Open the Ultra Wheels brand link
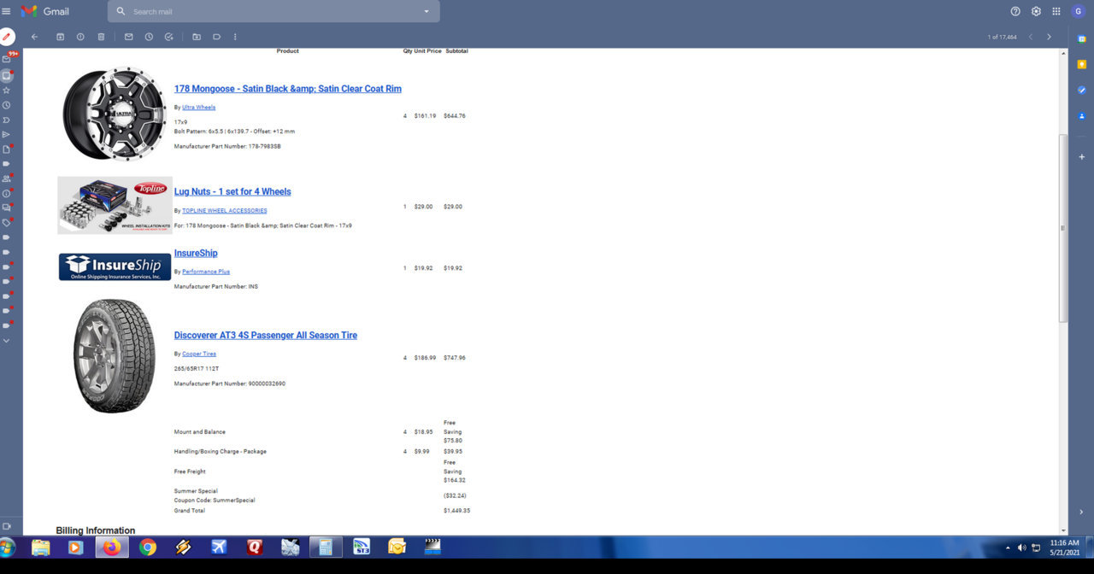The image size is (1094, 574). tap(199, 108)
